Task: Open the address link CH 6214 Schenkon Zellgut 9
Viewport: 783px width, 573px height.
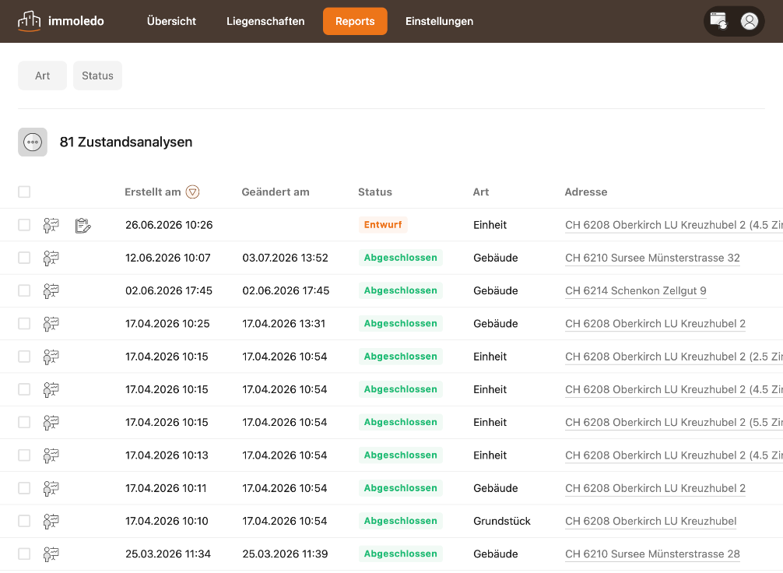Action: coord(636,290)
